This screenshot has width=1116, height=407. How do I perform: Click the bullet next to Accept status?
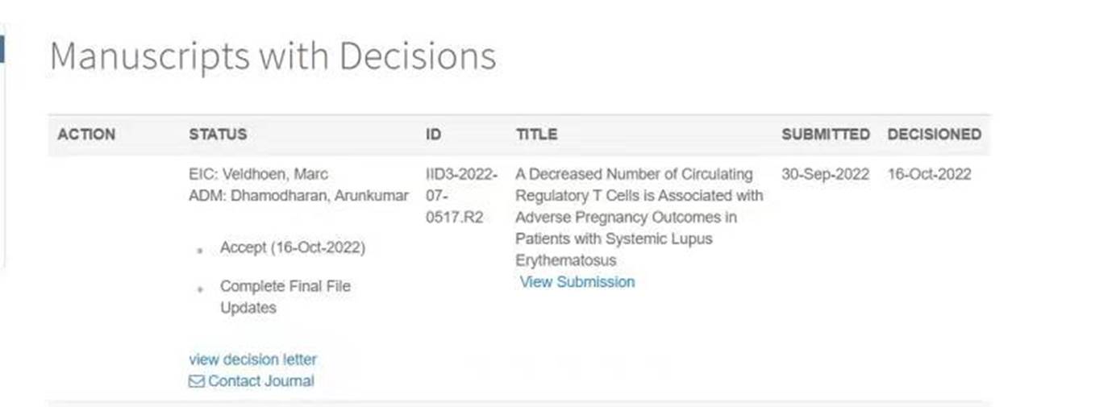coord(200,251)
